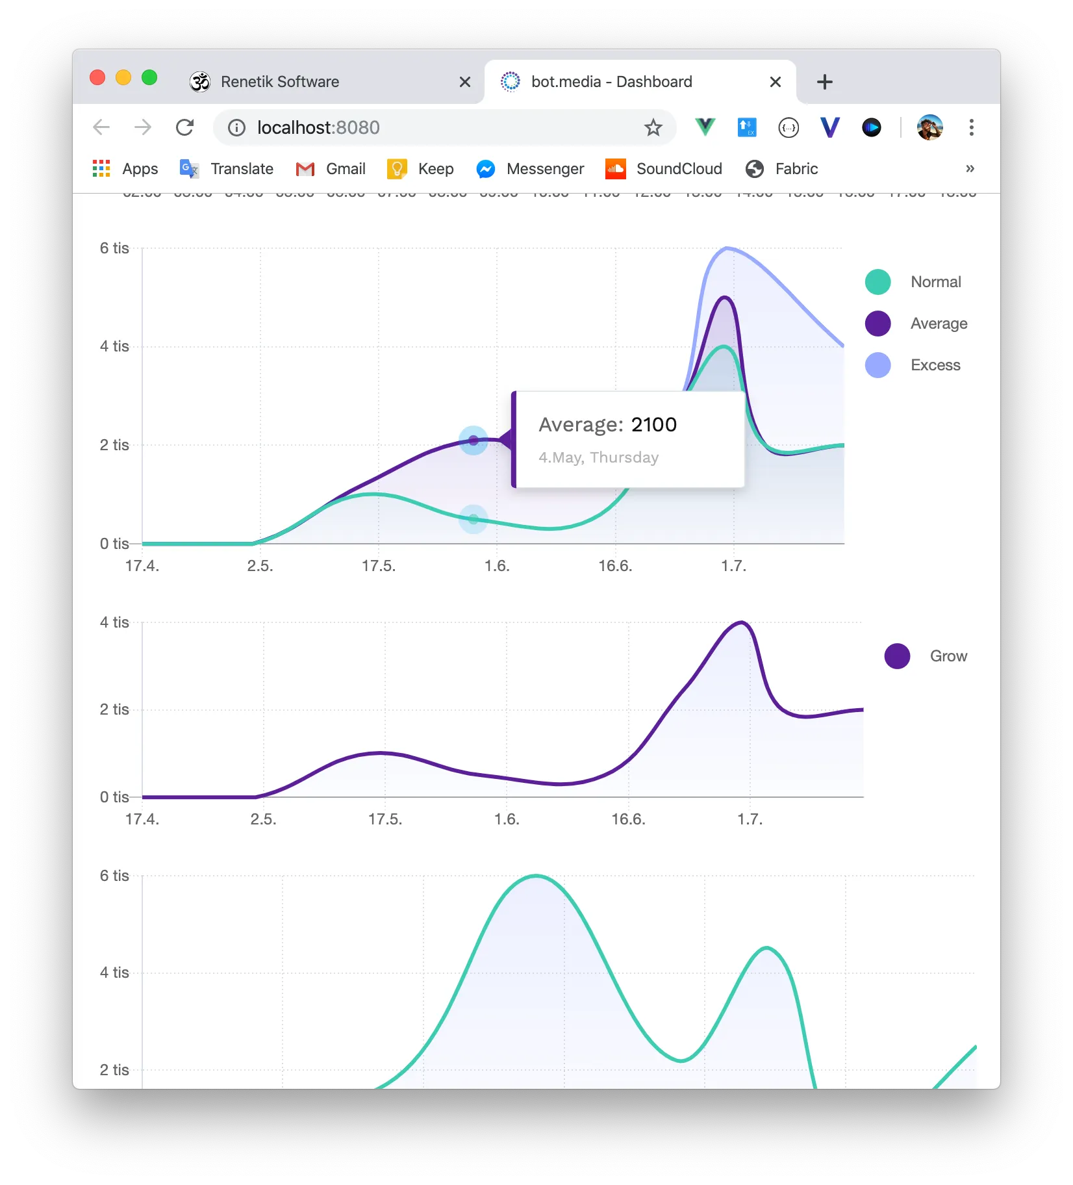This screenshot has height=1185, width=1073.
Task: Click the Average: 2100 tooltip
Action: (x=627, y=439)
